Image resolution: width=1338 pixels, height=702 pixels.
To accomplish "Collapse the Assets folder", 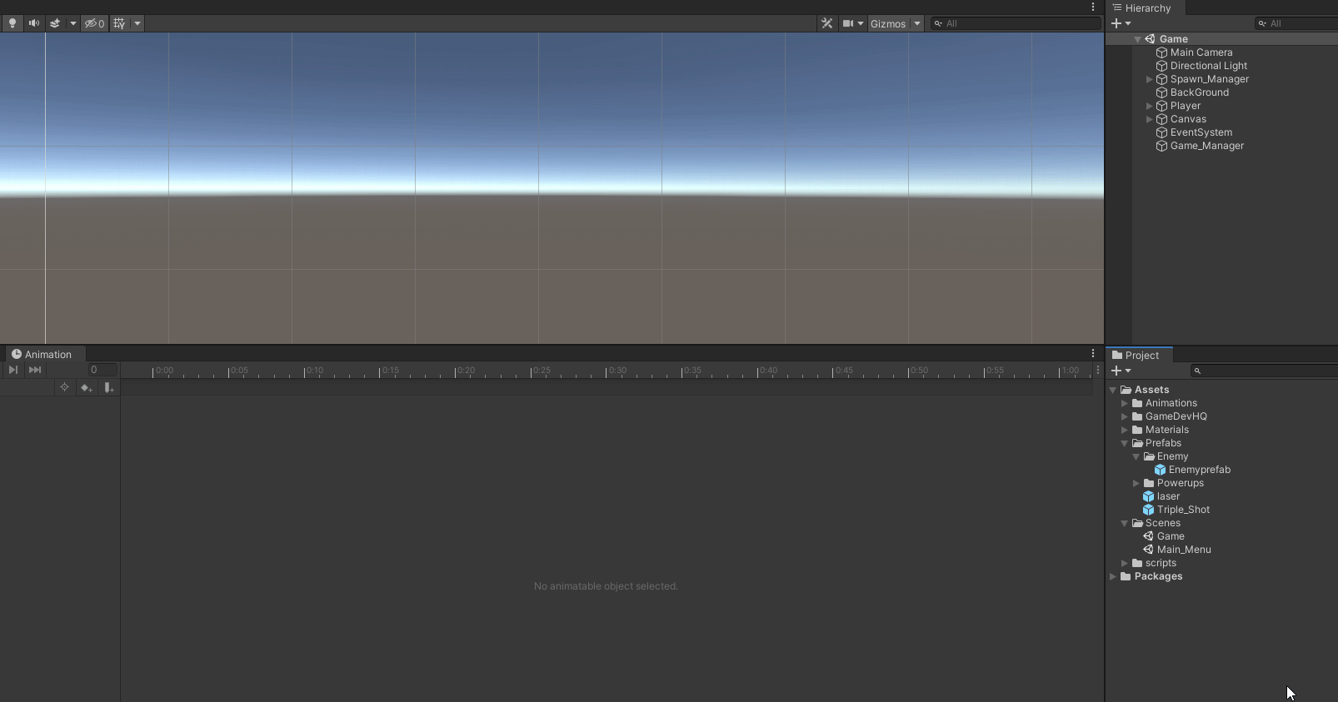I will [1113, 390].
